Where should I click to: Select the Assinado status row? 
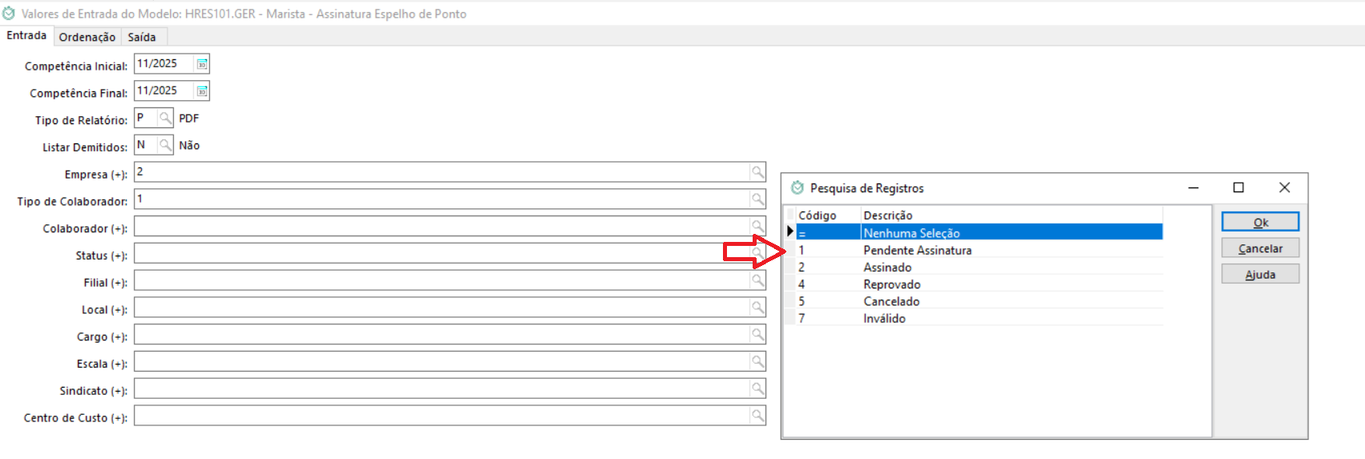pos(887,268)
